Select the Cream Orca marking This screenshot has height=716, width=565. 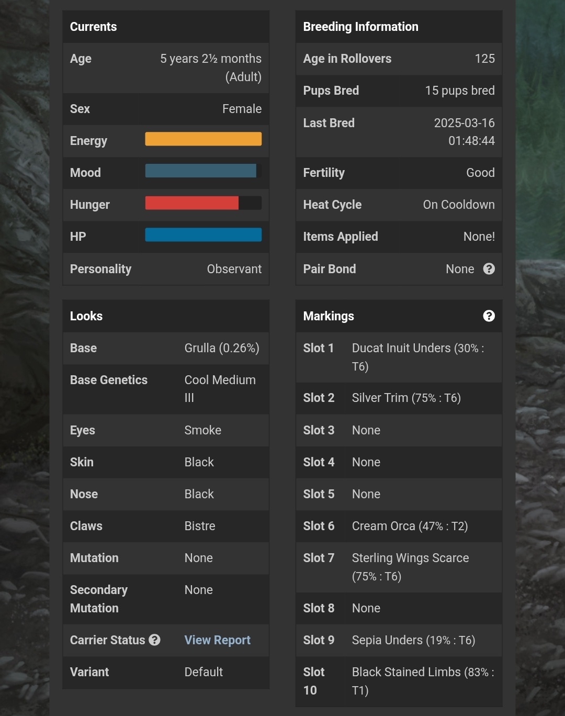coord(410,526)
